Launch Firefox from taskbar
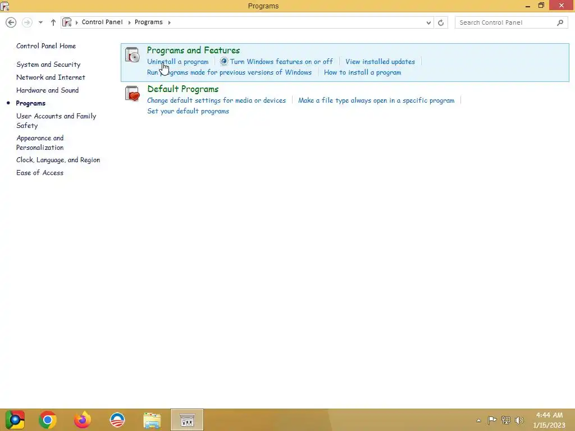The width and height of the screenshot is (575, 431). 83,420
